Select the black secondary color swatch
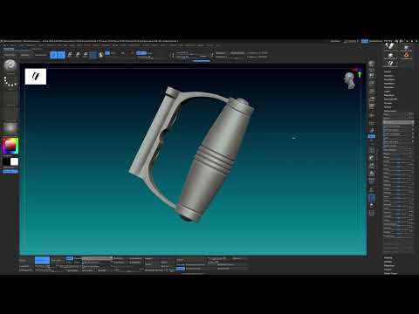The width and height of the screenshot is (419, 314). (x=7, y=161)
